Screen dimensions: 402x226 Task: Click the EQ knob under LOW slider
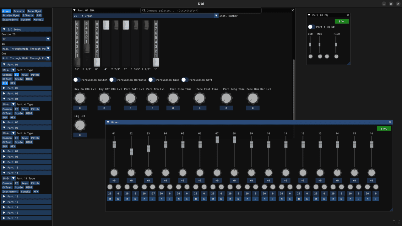[311, 56]
